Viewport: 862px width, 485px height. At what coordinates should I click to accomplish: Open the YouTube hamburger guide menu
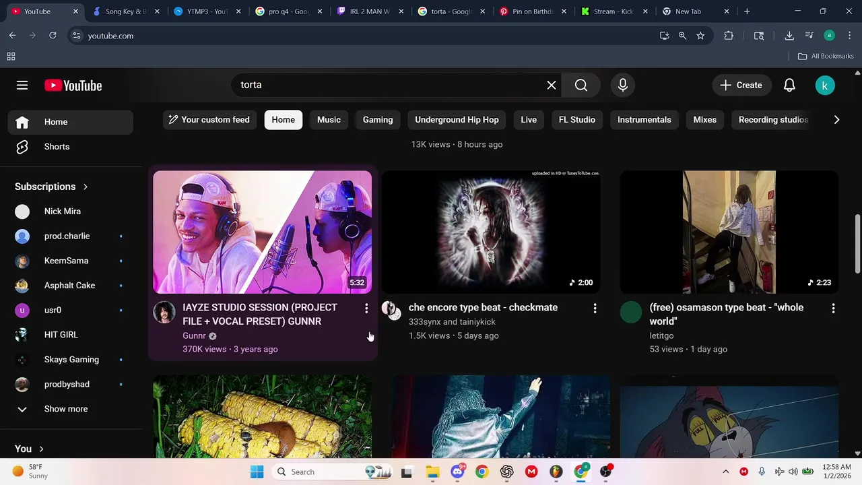pyautogui.click(x=22, y=85)
